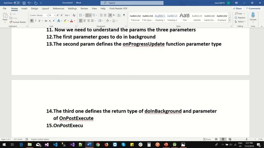Apply the Normal style
The height and width of the screenshot is (148, 264).
135,17
